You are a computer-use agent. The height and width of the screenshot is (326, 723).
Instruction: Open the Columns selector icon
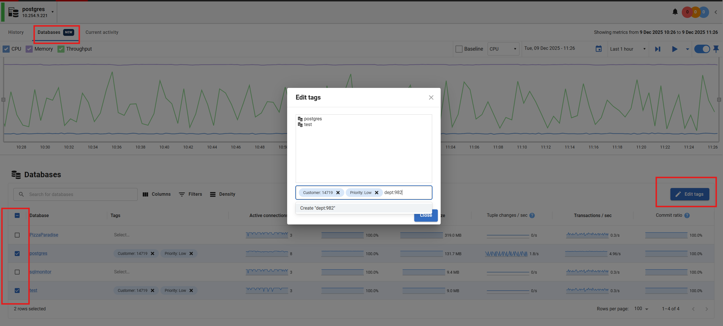pos(146,194)
